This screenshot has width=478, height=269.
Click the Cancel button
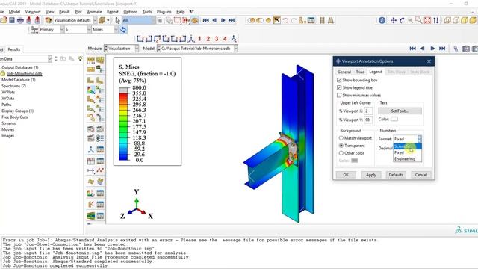point(421,175)
